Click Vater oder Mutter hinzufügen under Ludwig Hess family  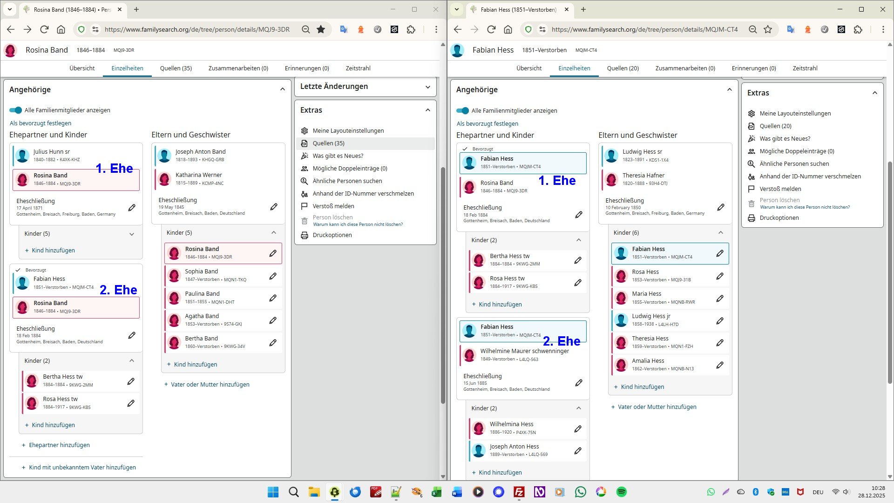pyautogui.click(x=657, y=407)
